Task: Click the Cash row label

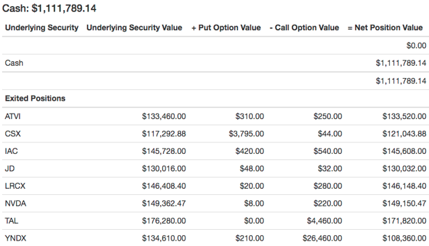Action: 14,63
